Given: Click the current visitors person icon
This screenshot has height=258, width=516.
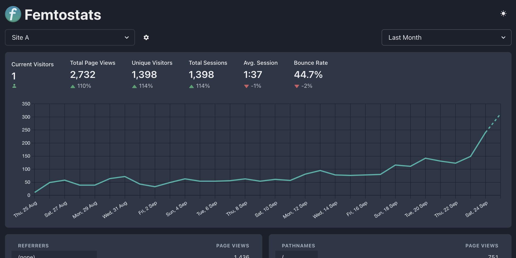Looking at the screenshot, I should 14,86.
